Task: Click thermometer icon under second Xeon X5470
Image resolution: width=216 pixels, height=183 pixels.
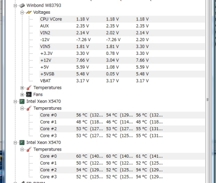Action: tap(29, 149)
